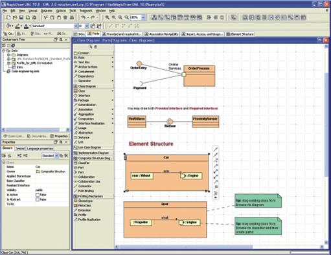
Task: Click the diagram vertical scrollbar
Action: coord(326,125)
